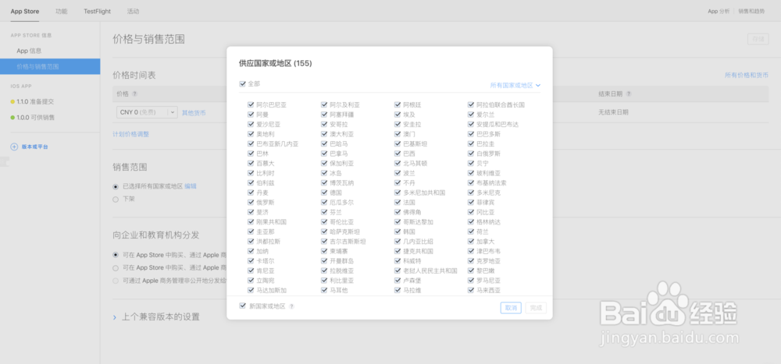The width and height of the screenshot is (781, 364).
Task: Switch to the App Store tab
Action: click(25, 11)
